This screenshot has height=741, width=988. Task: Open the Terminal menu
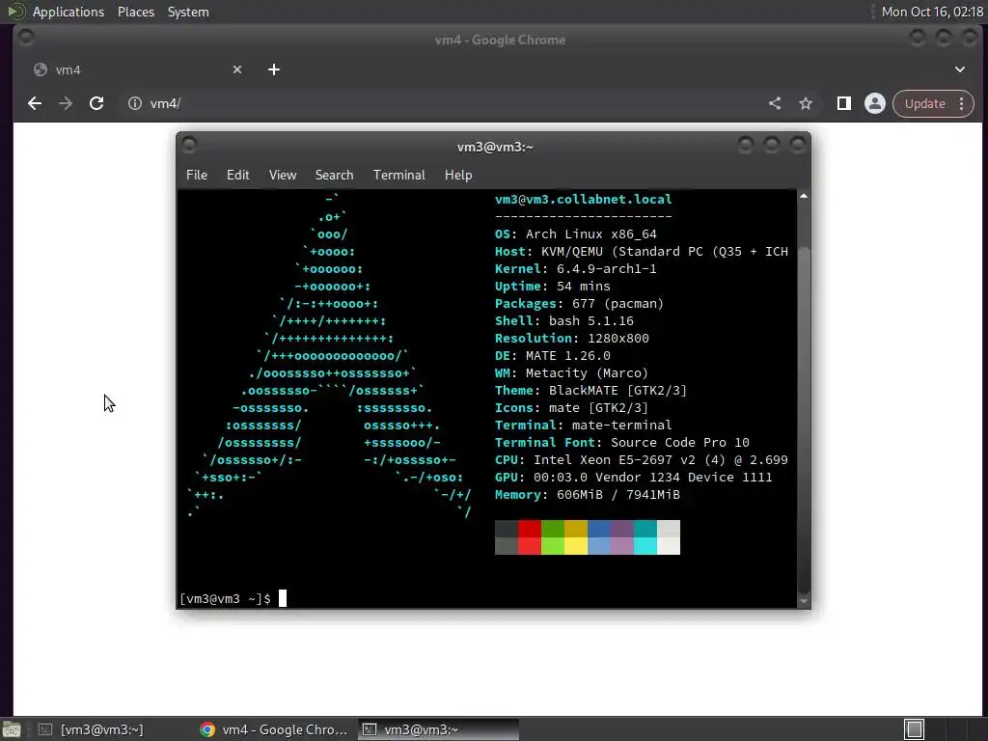pos(398,175)
